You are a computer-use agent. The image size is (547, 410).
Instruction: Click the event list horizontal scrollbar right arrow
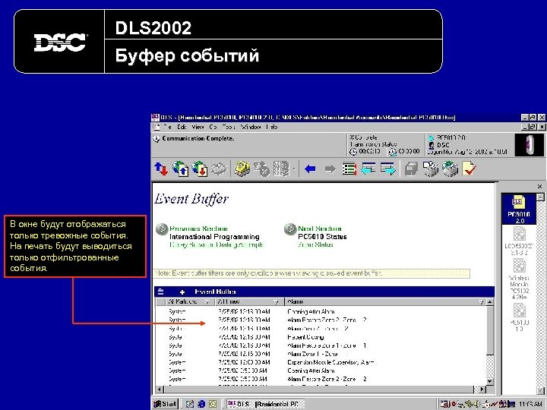482,389
